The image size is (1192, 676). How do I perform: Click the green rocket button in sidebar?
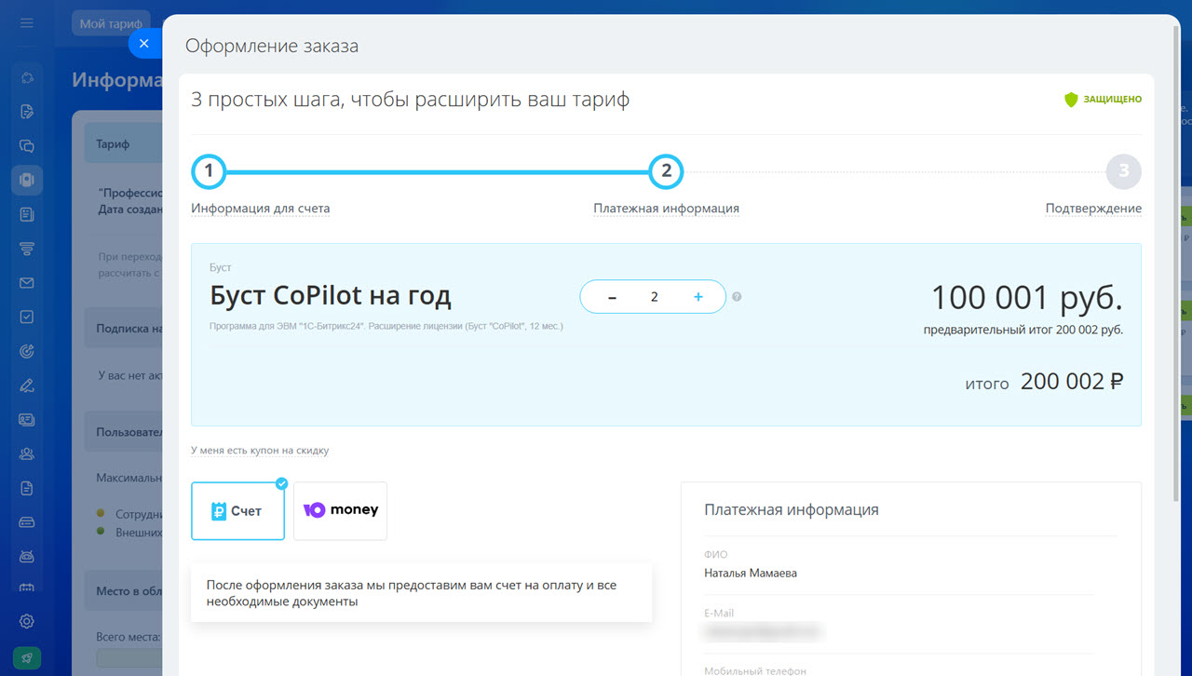(x=27, y=658)
